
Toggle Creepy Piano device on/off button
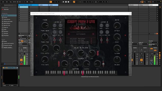pyautogui.click(x=3, y=68)
